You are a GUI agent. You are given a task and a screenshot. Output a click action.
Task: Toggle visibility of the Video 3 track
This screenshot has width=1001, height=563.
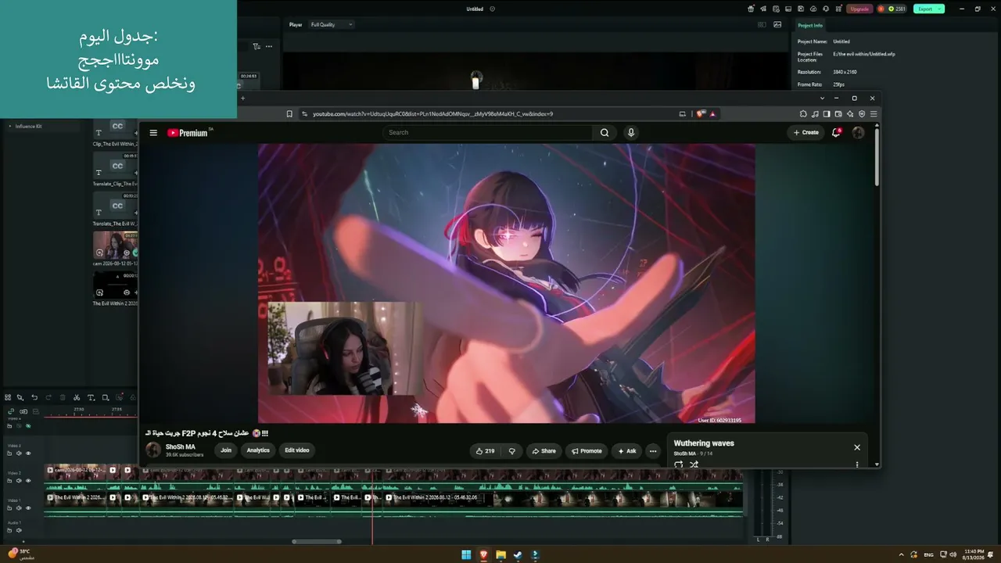click(28, 454)
